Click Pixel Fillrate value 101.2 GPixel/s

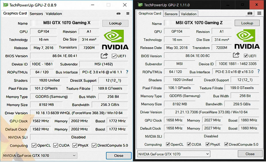click(x=46, y=88)
